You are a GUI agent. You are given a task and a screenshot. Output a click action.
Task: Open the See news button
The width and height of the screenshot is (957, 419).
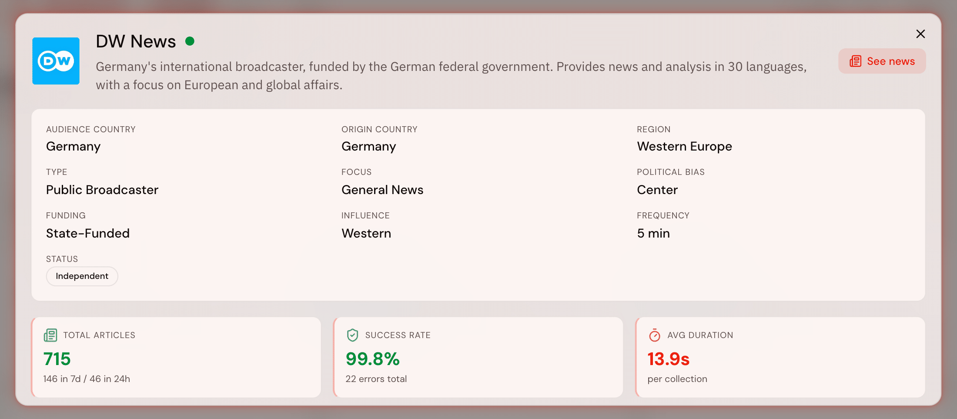882,61
